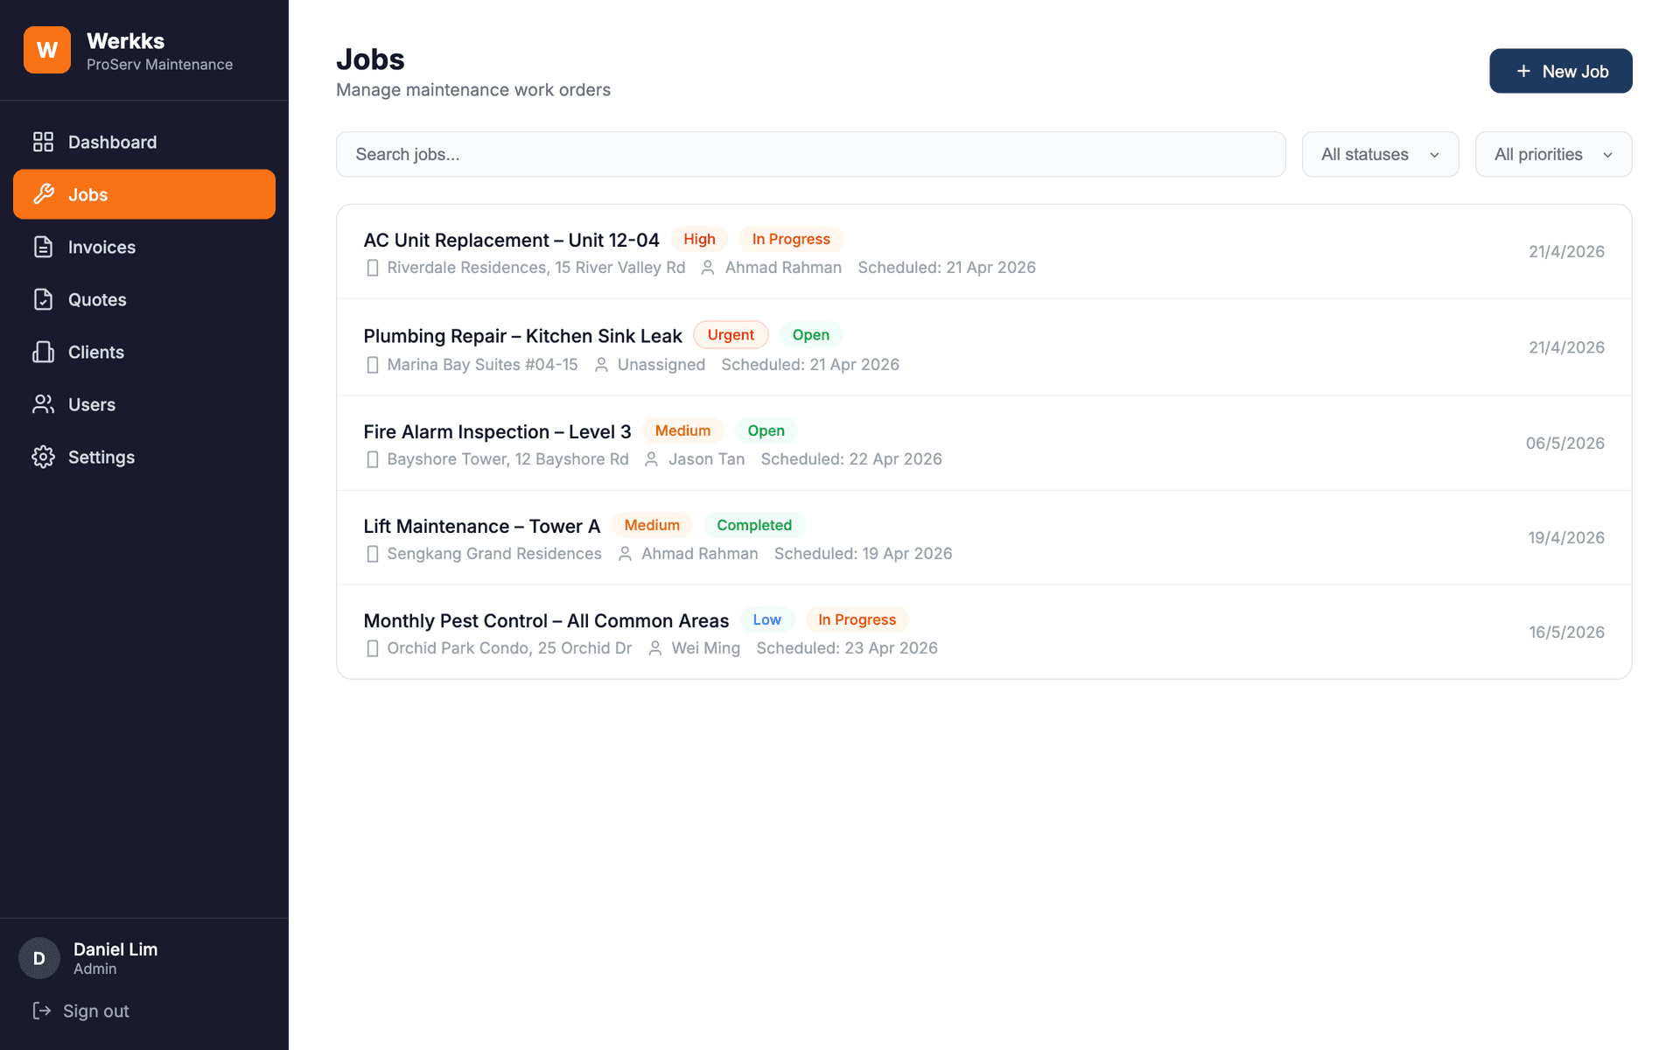Click the Urgent priority badge

click(731, 334)
